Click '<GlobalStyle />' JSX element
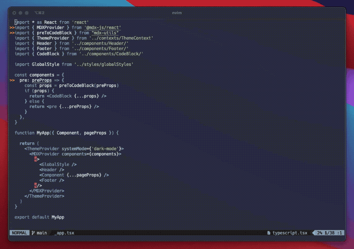354x249 pixels. (x=58, y=165)
